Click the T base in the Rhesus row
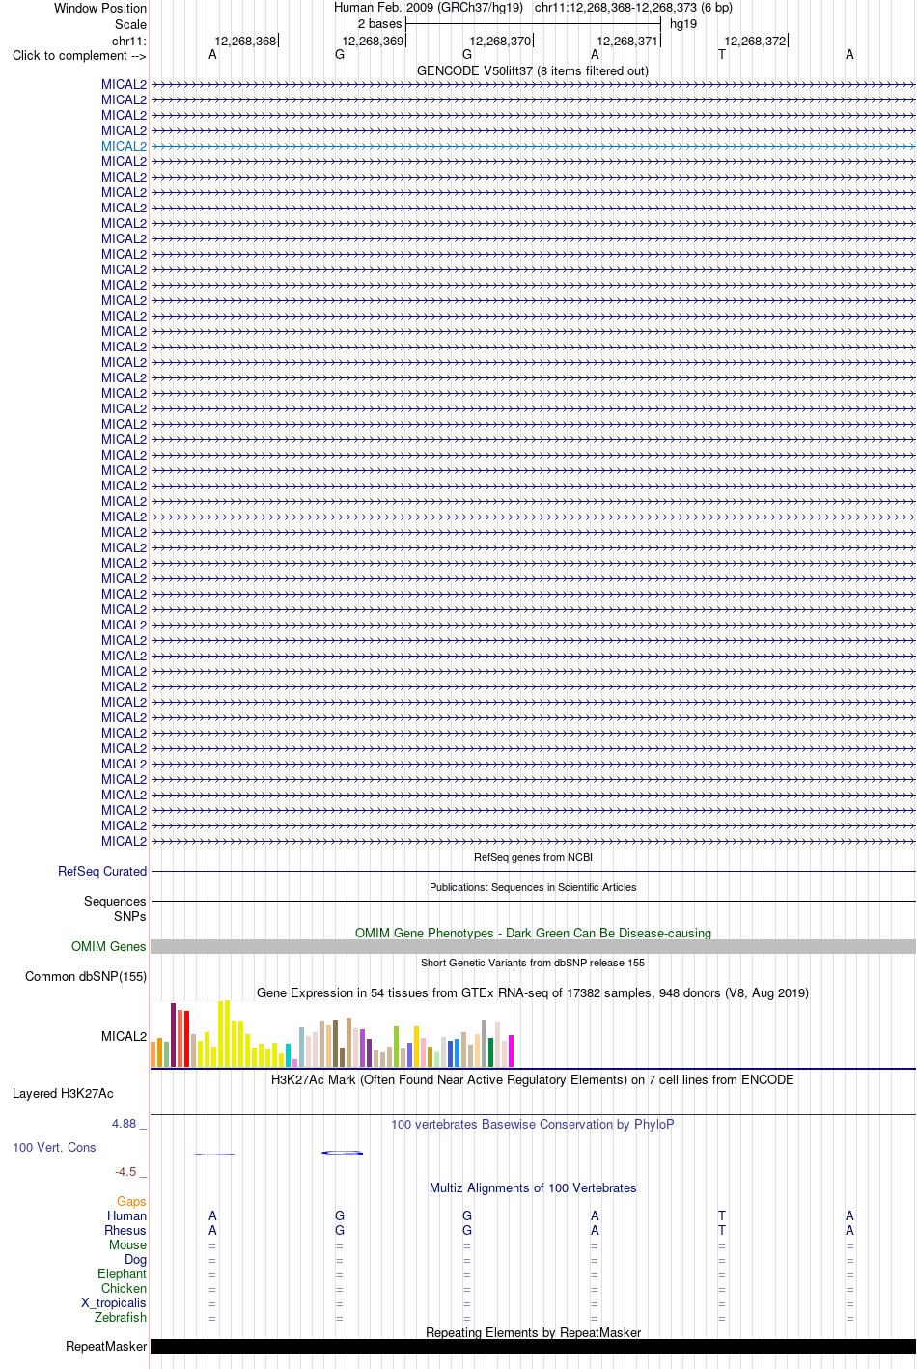The image size is (917, 1369). coord(722,1230)
